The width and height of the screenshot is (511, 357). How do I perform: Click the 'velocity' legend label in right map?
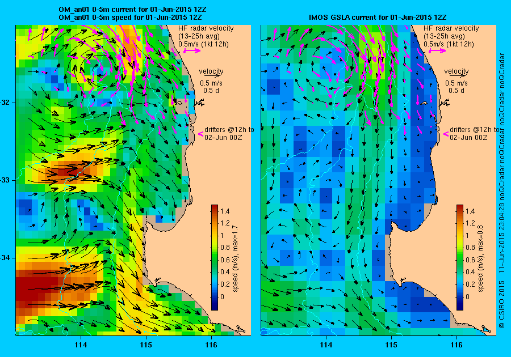[456, 71]
